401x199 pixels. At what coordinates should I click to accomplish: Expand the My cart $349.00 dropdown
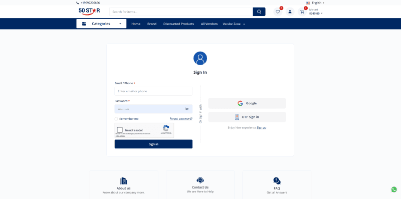[x=322, y=14]
